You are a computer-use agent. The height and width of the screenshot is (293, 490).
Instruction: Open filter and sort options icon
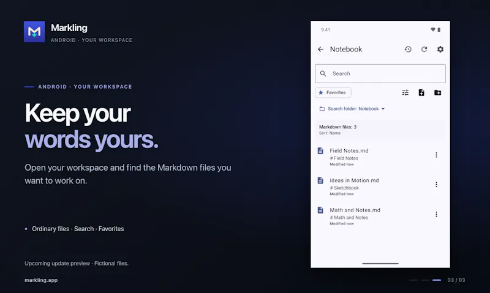click(x=405, y=93)
